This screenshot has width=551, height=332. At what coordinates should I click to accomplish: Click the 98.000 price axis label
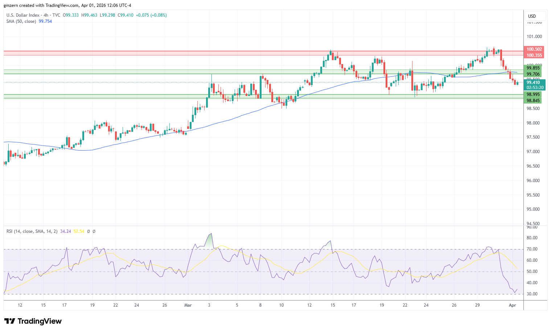click(533, 123)
